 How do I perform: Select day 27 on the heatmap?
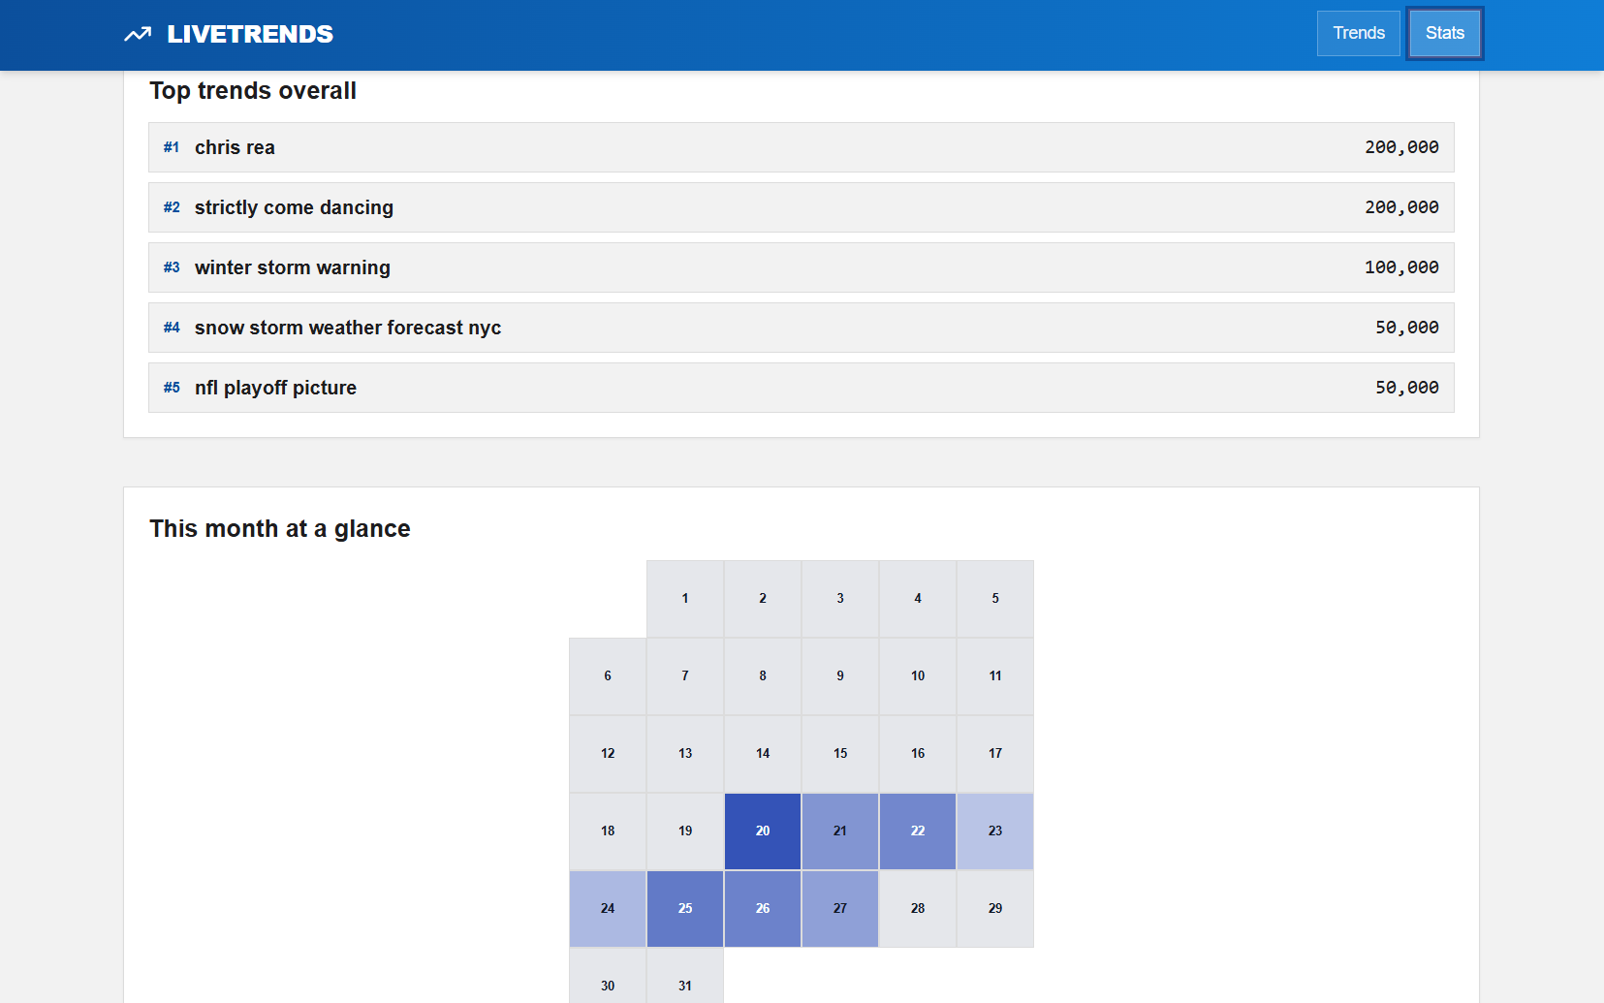pyautogui.click(x=839, y=908)
